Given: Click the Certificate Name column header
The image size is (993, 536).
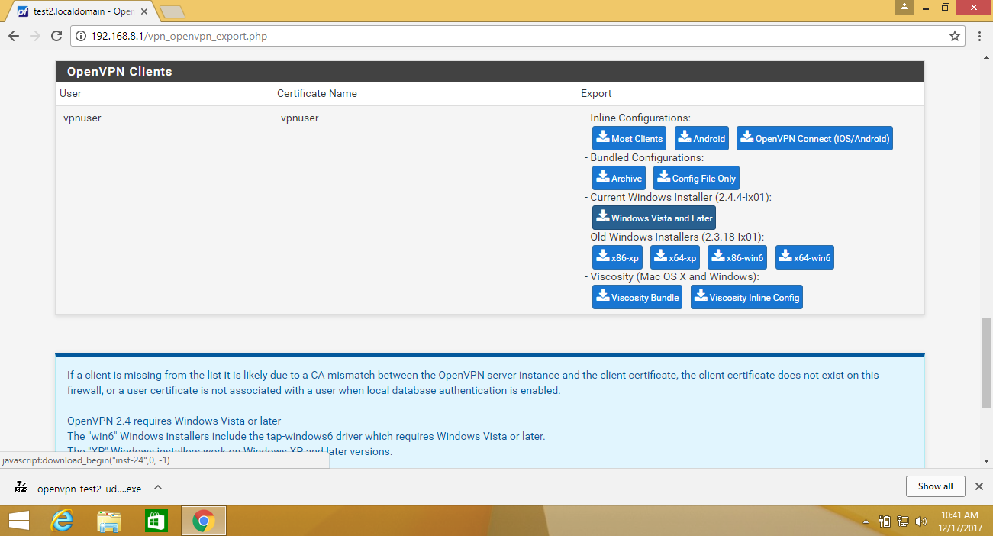Looking at the screenshot, I should click(x=317, y=93).
